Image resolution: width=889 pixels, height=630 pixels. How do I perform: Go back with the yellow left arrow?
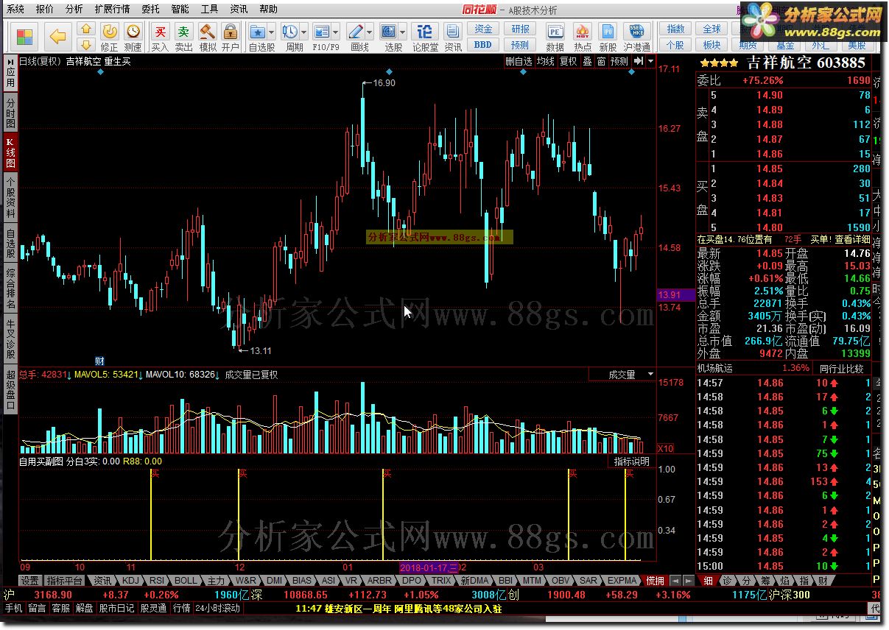point(57,36)
